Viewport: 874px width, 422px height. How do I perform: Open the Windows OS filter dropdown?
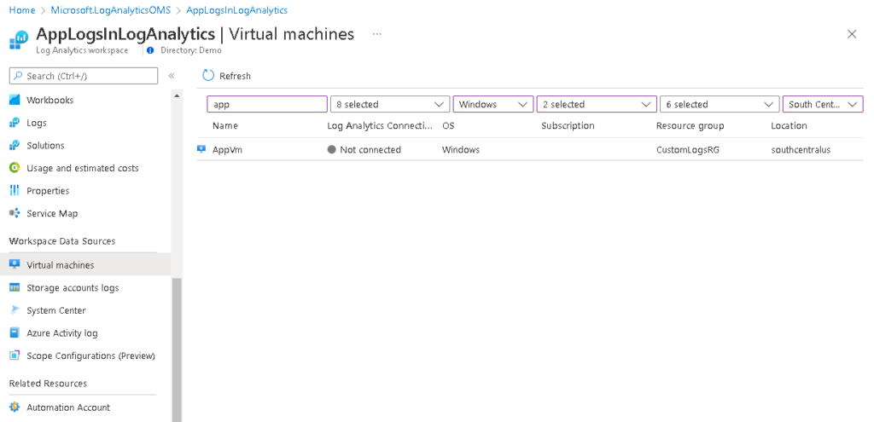(x=492, y=104)
